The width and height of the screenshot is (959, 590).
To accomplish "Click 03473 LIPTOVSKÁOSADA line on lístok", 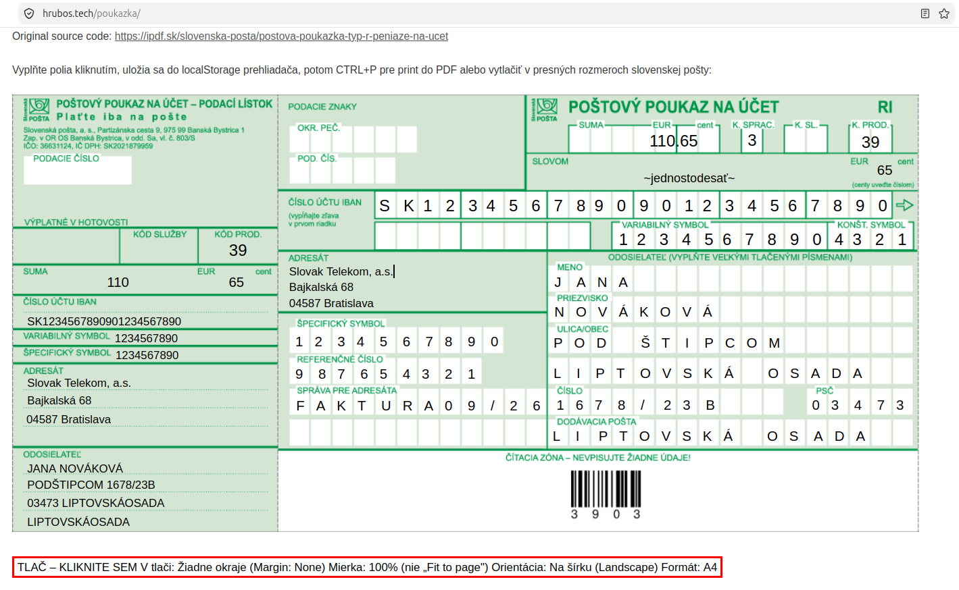I will (96, 503).
